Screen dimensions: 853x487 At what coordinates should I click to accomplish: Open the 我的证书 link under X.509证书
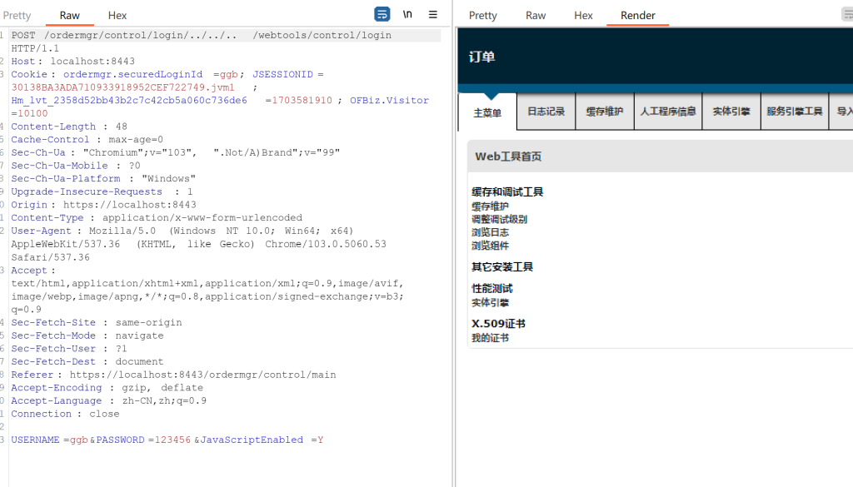click(490, 338)
